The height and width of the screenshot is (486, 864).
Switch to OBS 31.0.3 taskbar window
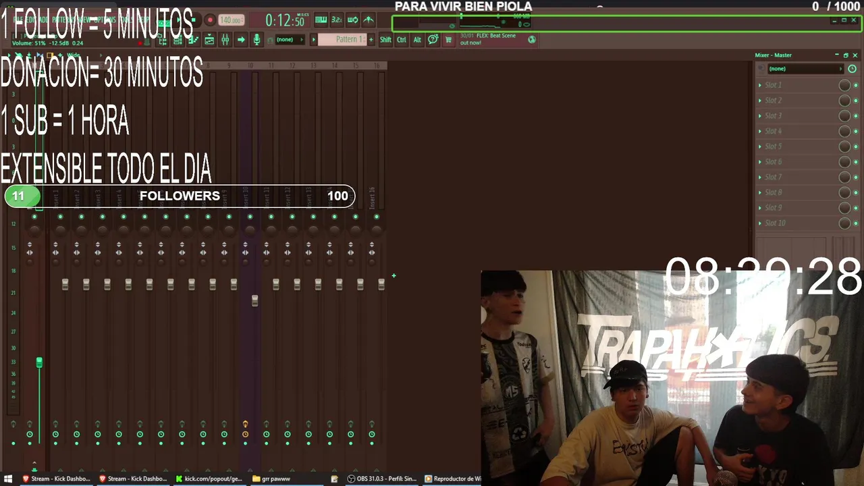(382, 479)
